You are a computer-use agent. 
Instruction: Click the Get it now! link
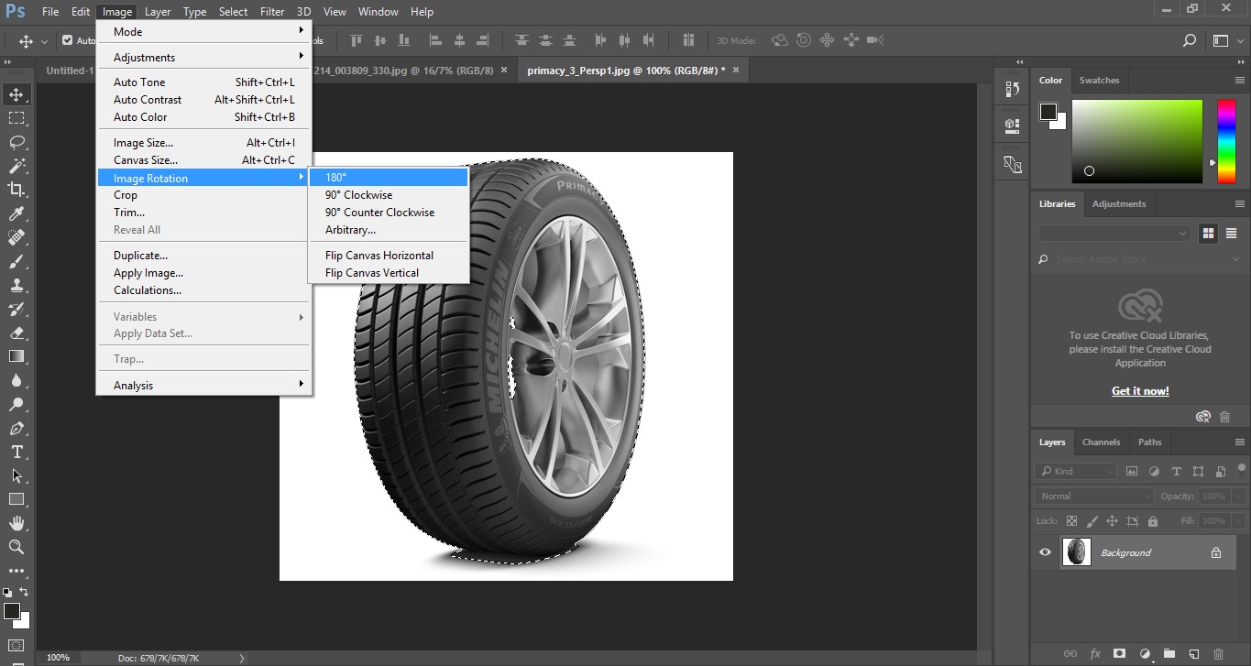1140,391
